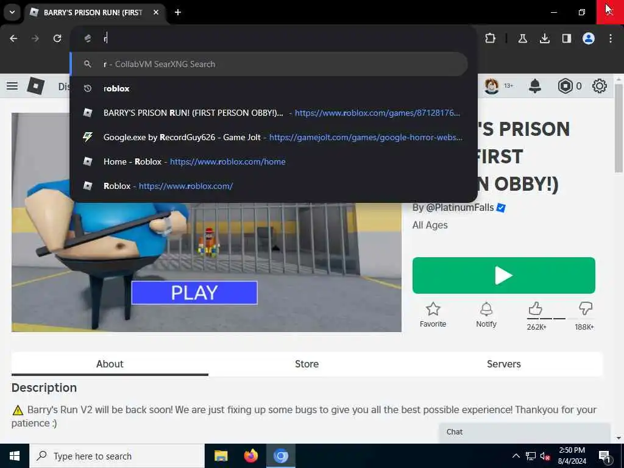Show hidden system tray icons
The height and width of the screenshot is (468, 624).
[x=516, y=456]
